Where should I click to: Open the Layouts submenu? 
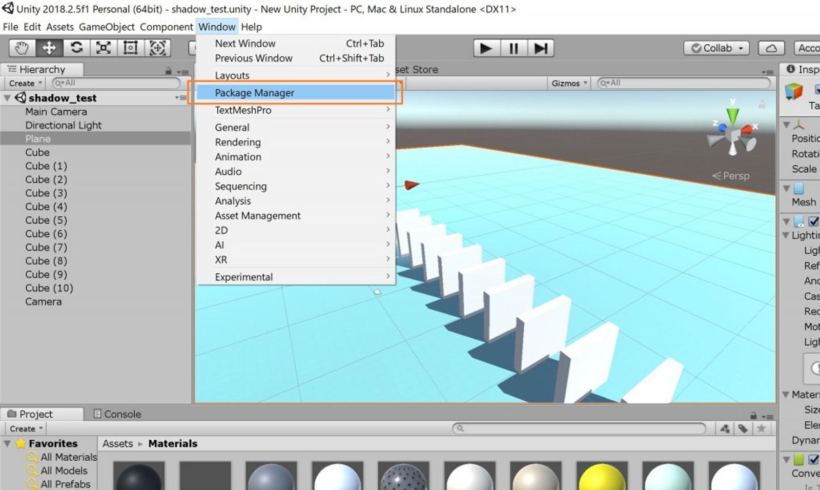[295, 75]
